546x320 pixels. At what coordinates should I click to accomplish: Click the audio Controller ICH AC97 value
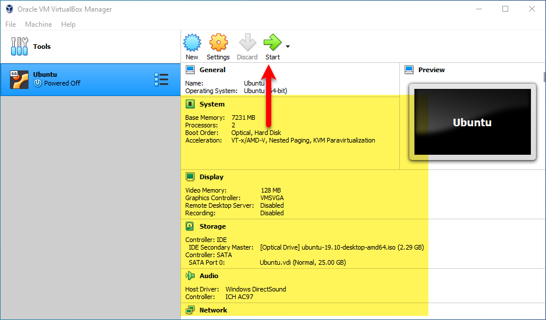[x=239, y=297]
